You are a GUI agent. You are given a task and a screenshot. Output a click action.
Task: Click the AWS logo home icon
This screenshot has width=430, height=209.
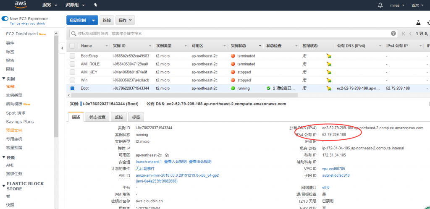21,4
